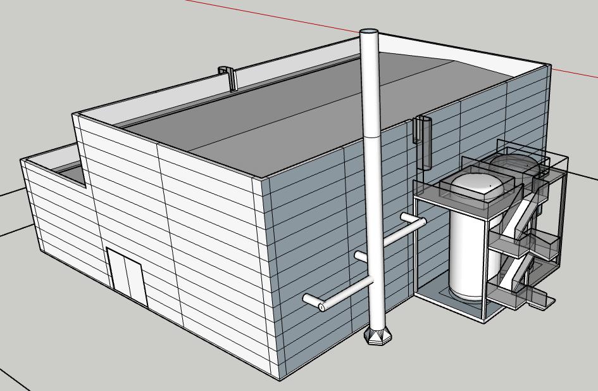Click the staircase beside the tank

[521, 247]
